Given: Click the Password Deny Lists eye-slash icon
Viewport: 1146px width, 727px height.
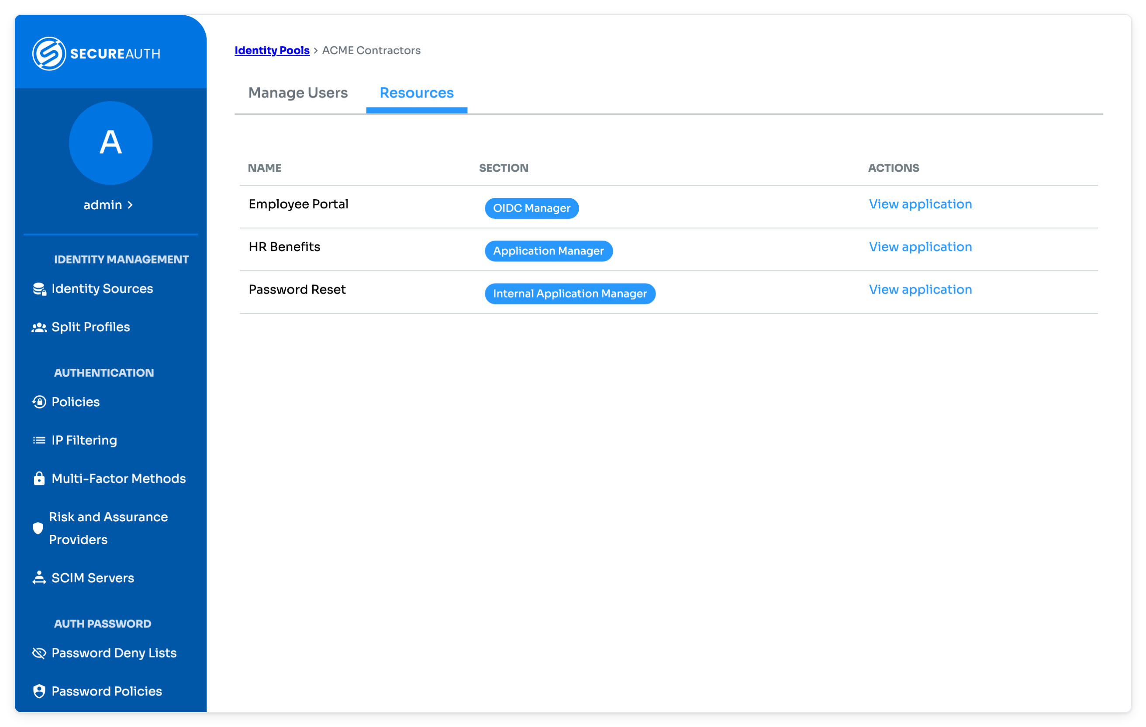Looking at the screenshot, I should pos(39,653).
